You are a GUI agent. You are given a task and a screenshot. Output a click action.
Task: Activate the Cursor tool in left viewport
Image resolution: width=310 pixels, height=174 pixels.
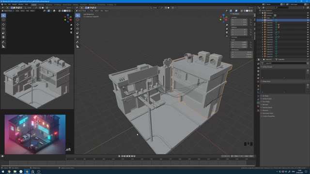tap(3, 19)
